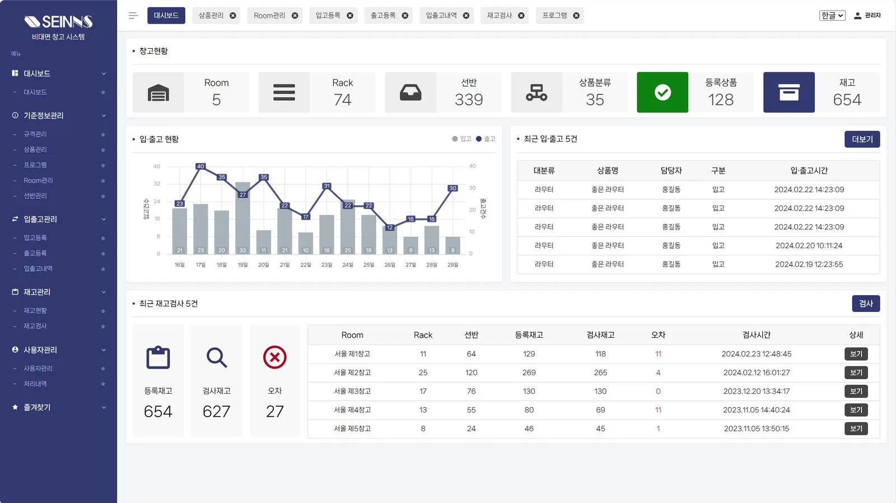
Task: Click the Room warehouse icon card
Action: (158, 92)
